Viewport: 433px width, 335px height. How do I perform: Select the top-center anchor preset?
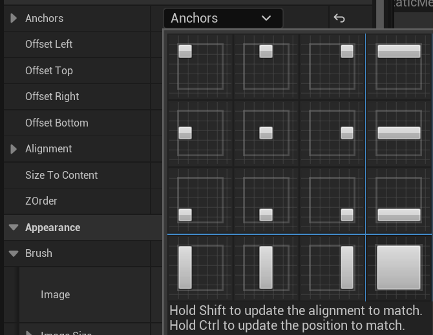pos(266,66)
